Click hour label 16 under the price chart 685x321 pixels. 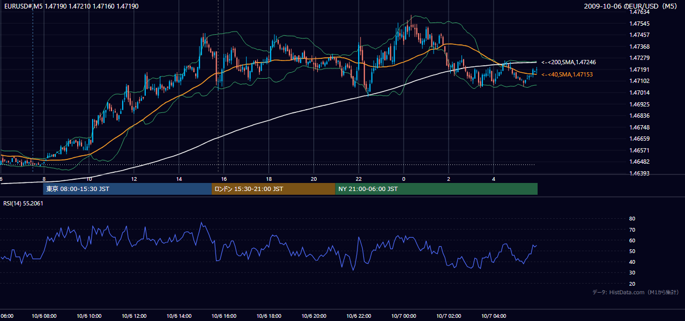[224, 179]
